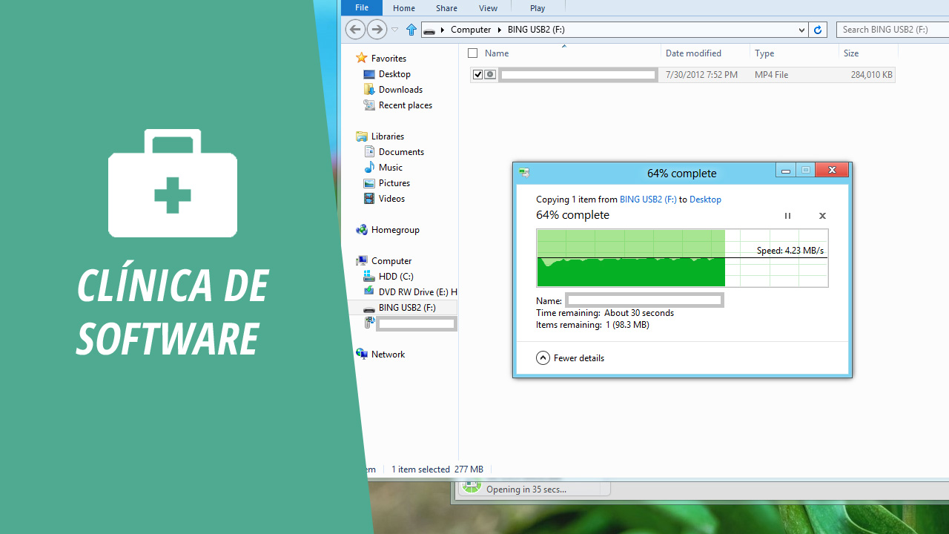Open the recent locations dropdown arrow
Screen dimensions: 949x534
394,30
